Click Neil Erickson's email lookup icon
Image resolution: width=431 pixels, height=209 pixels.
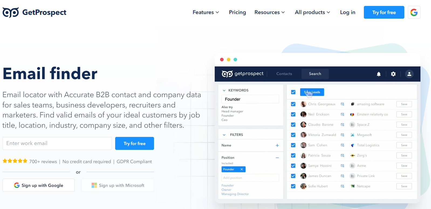coord(342,114)
